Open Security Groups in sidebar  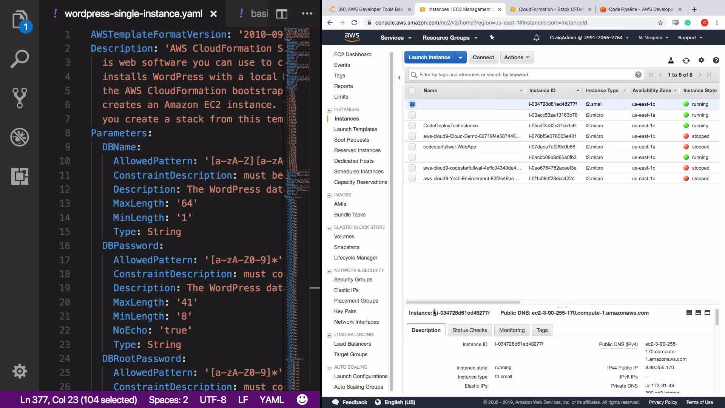pos(353,280)
